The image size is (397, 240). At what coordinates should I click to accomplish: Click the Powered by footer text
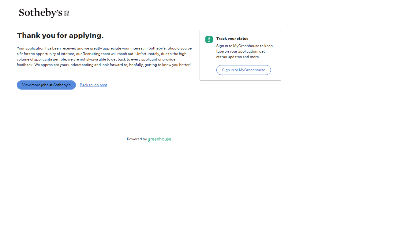(137, 139)
